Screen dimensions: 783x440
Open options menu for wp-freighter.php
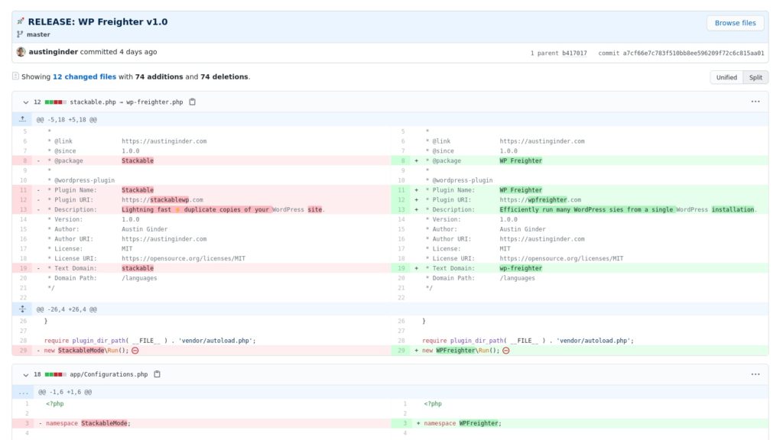coord(755,102)
